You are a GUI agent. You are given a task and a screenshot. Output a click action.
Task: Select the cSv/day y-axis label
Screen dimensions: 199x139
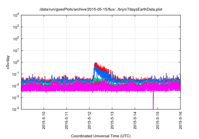(8, 62)
